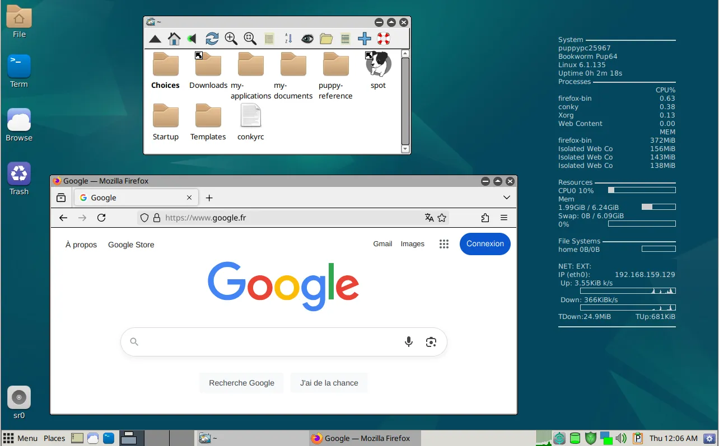Click the blue plus icon in file manager
This screenshot has height=446, width=719.
[x=365, y=39]
